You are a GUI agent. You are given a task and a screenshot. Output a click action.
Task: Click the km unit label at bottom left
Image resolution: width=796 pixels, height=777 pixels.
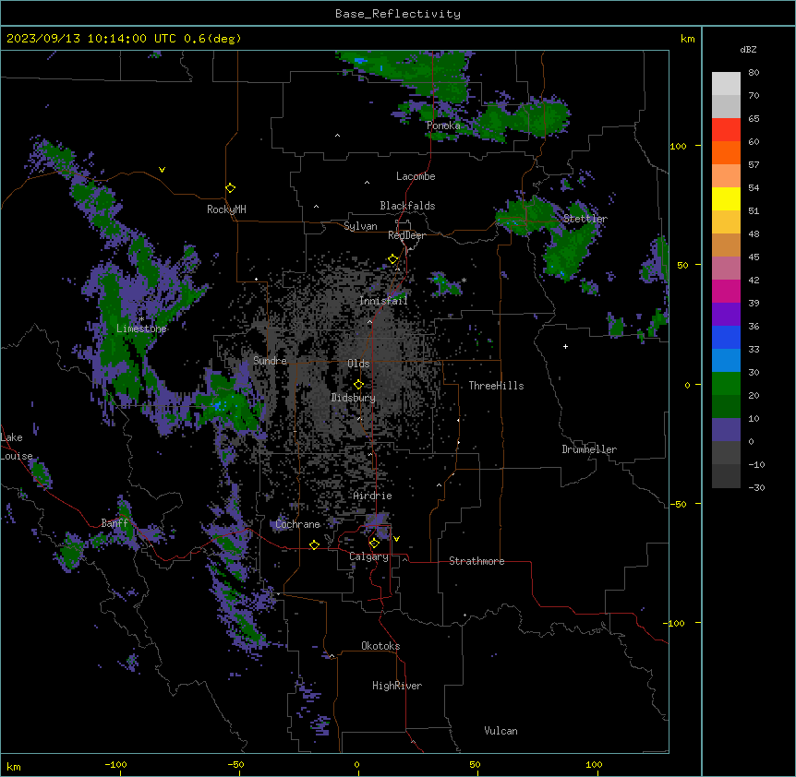pos(14,766)
